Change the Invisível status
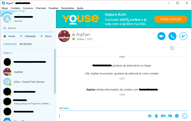Image resolution: width=192 pixels, height=121 pixels. [x=18, y=21]
